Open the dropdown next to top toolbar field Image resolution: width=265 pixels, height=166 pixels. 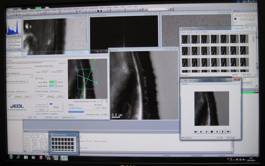click(x=167, y=9)
